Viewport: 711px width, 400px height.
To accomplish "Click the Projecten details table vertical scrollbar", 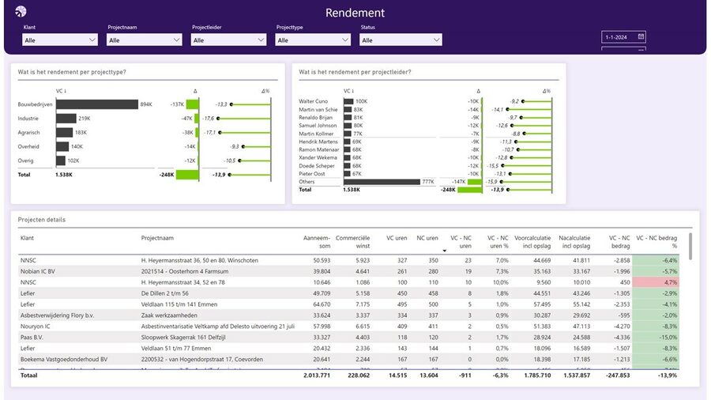I will coord(690,247).
